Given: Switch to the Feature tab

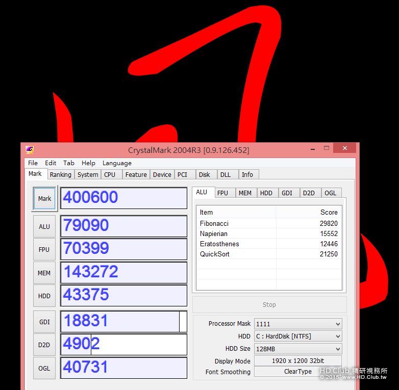Looking at the screenshot, I should click(x=136, y=175).
